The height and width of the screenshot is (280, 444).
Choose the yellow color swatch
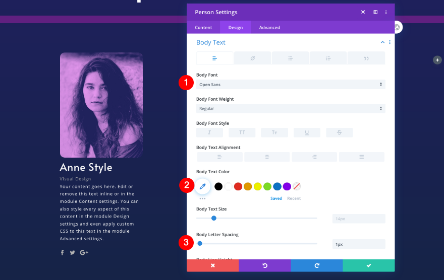(x=258, y=186)
